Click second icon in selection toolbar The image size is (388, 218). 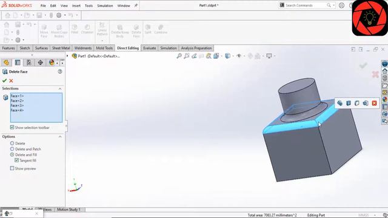pos(349,103)
